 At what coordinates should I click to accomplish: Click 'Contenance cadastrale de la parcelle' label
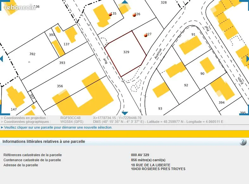click(32, 160)
